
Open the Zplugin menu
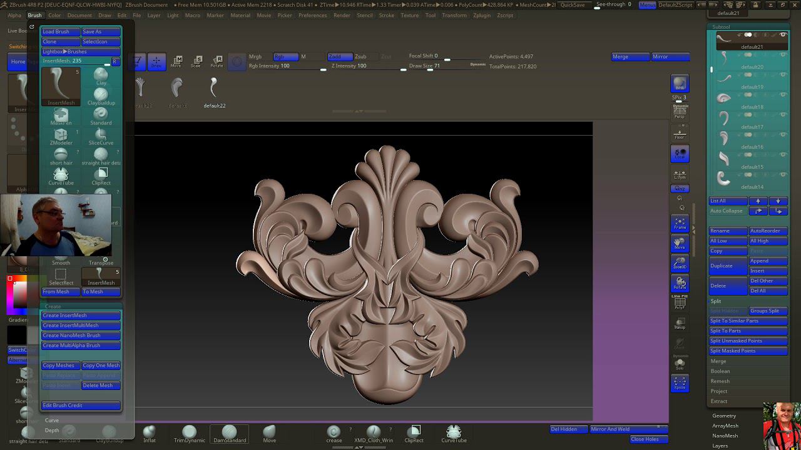click(x=482, y=15)
